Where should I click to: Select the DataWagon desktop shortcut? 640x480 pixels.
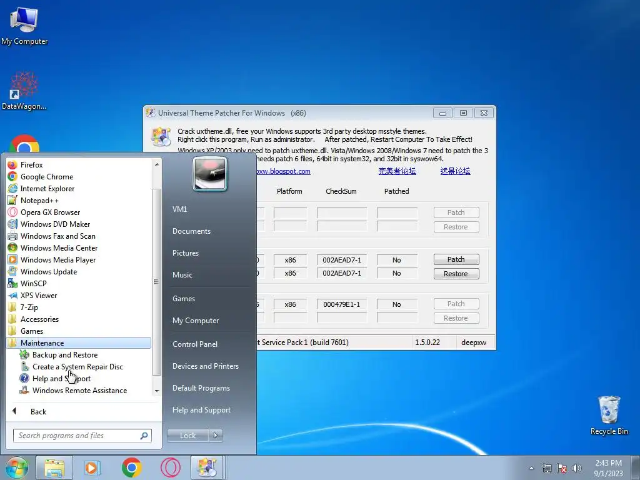click(x=24, y=91)
